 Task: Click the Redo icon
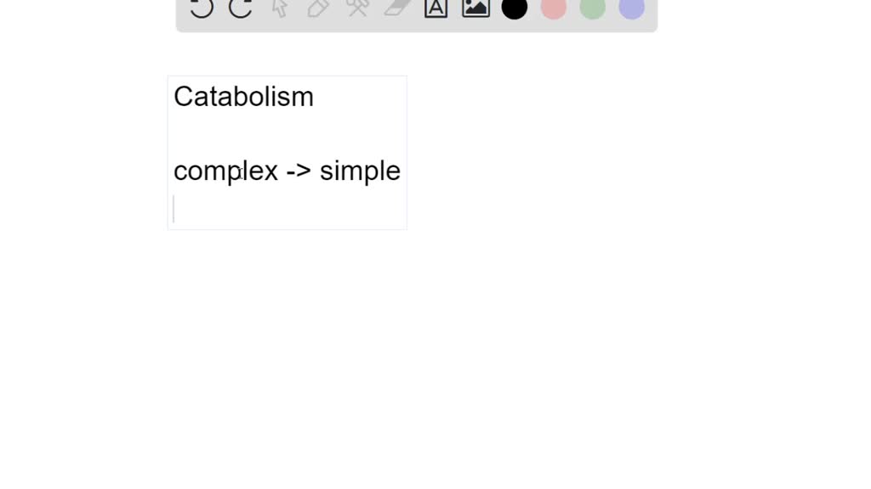[240, 8]
